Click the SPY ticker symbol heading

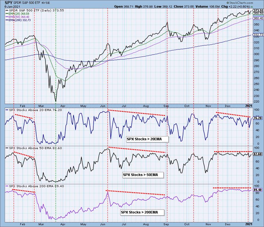coord(9,3)
